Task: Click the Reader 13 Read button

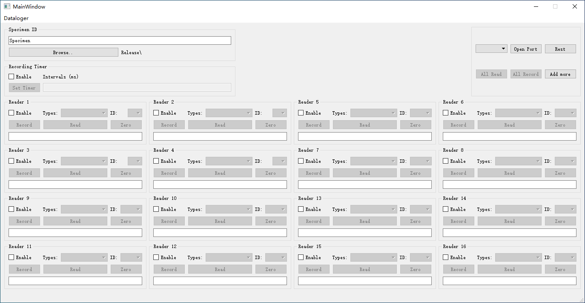Action: 365,221
